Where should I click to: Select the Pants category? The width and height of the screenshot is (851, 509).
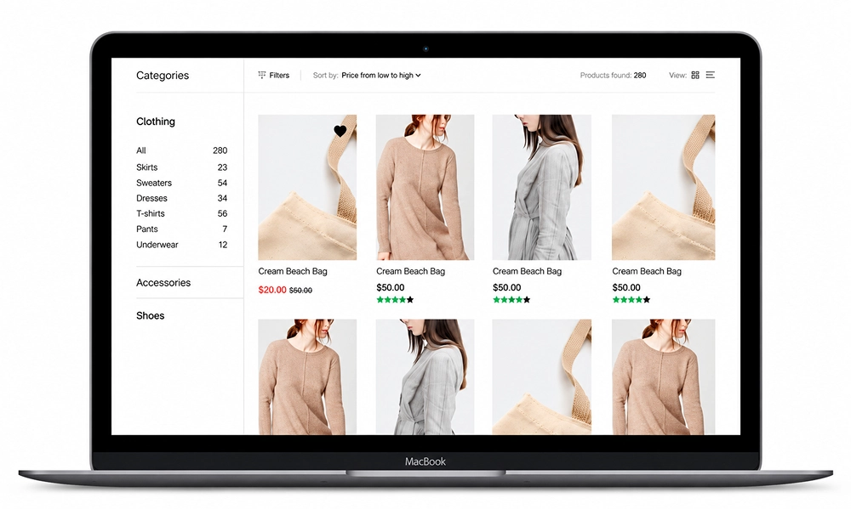(147, 229)
